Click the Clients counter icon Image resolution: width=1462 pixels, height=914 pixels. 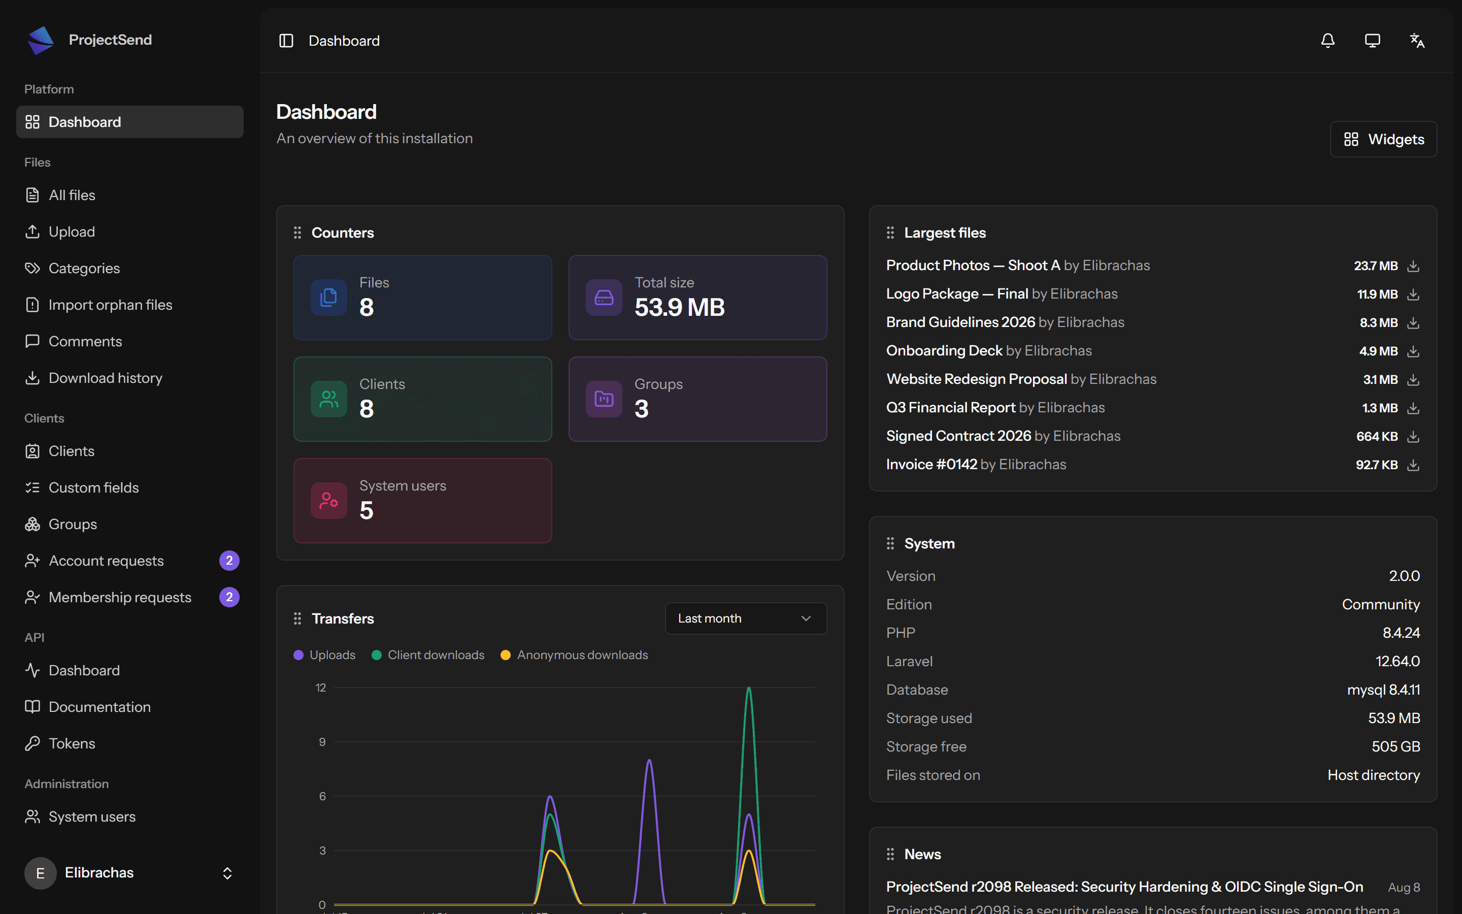coord(328,399)
